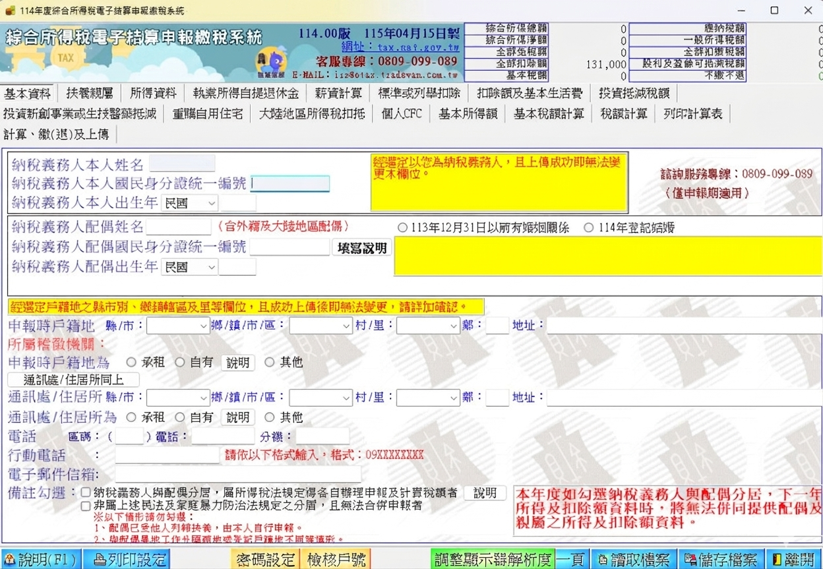Switch to 基本資料 tab
823x569 pixels.
(x=28, y=93)
